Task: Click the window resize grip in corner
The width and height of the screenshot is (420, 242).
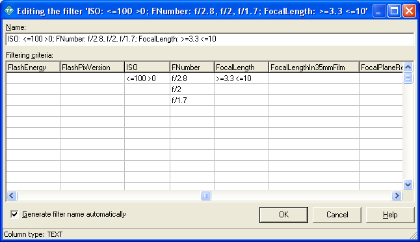Action: click(414, 236)
